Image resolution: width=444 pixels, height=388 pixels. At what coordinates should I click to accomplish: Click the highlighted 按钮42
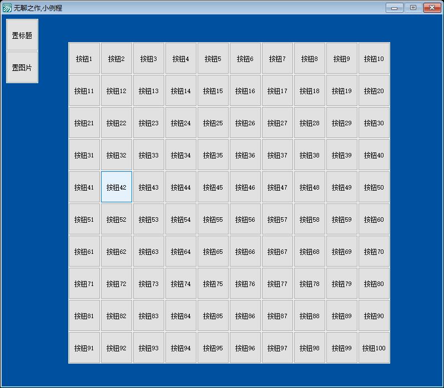point(117,187)
